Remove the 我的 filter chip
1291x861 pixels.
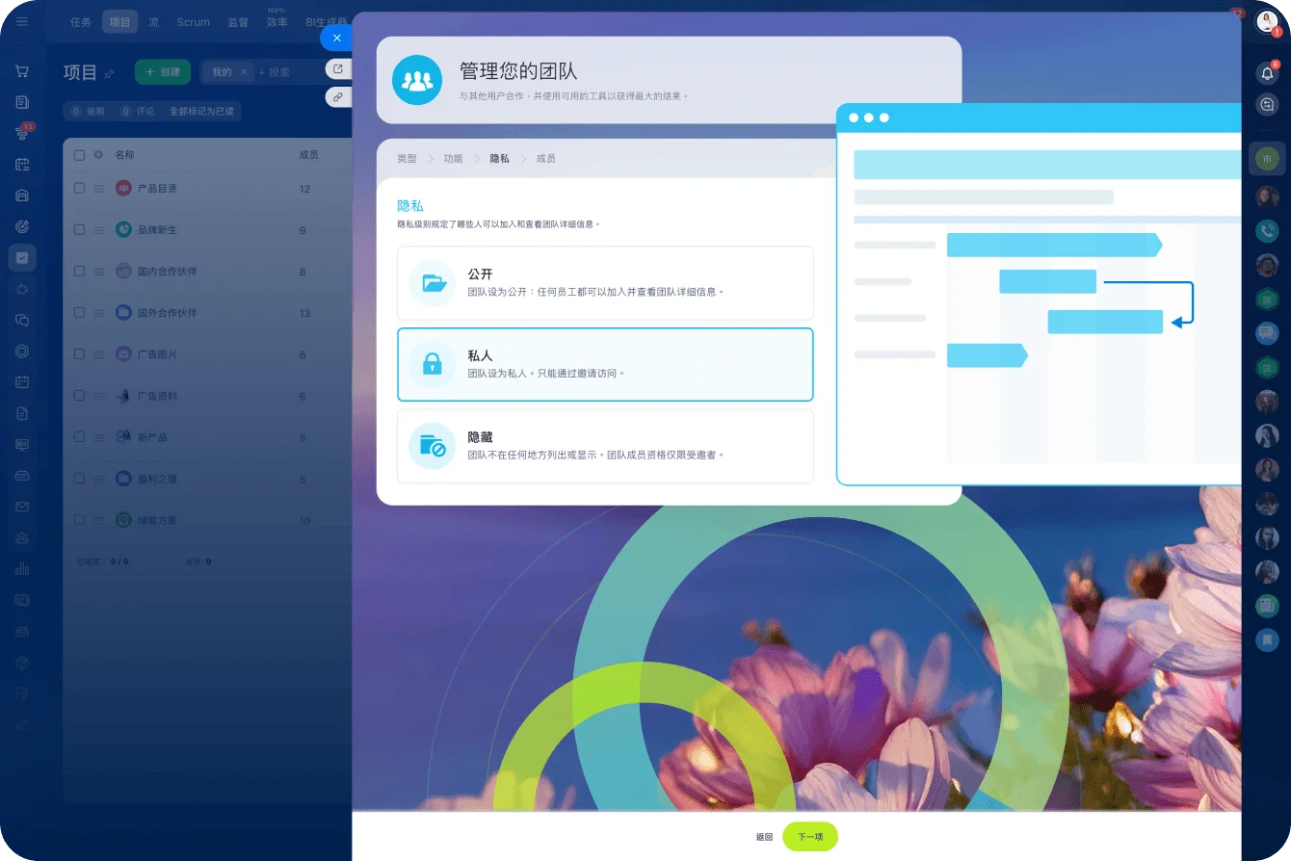[244, 72]
